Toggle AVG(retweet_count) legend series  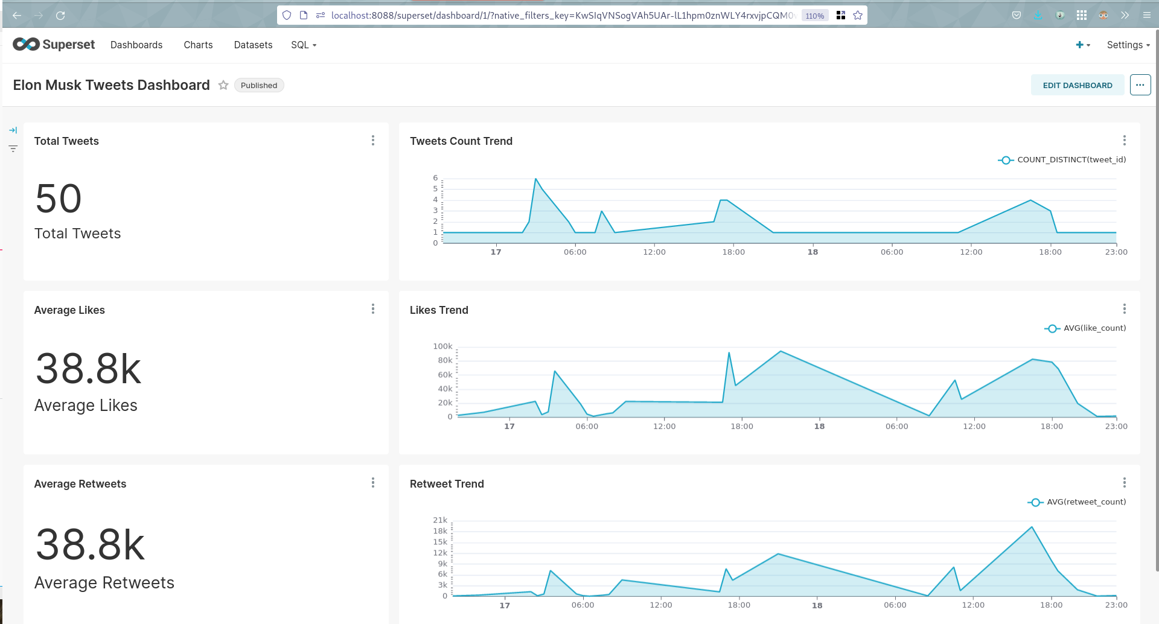(x=1077, y=502)
